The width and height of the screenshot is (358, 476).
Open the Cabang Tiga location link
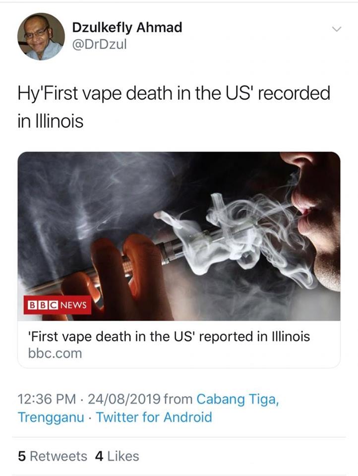(238, 399)
